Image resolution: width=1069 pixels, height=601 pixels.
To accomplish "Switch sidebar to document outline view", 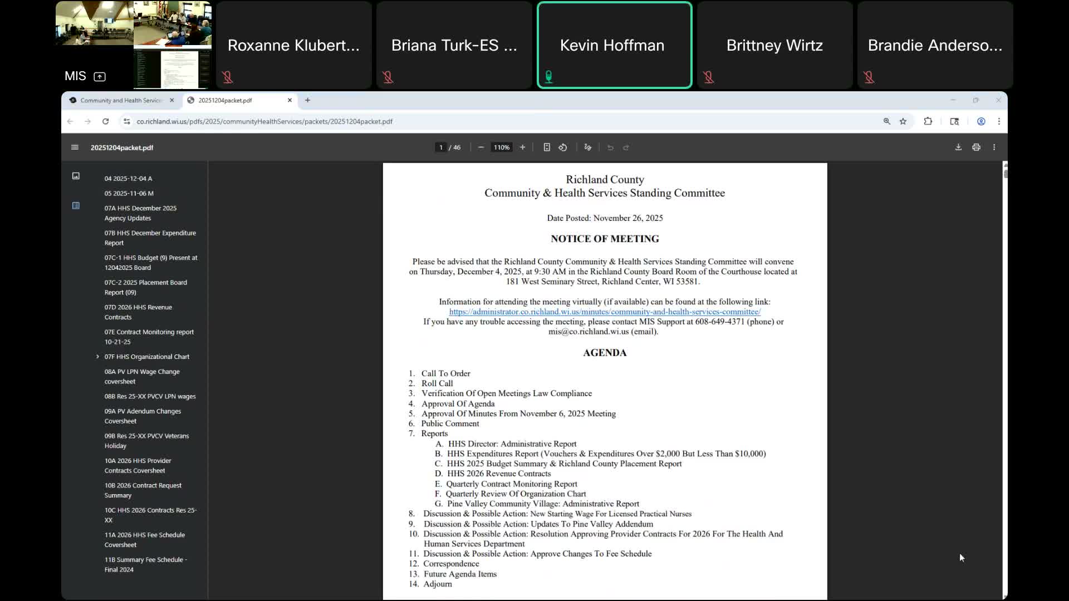I will [76, 206].
